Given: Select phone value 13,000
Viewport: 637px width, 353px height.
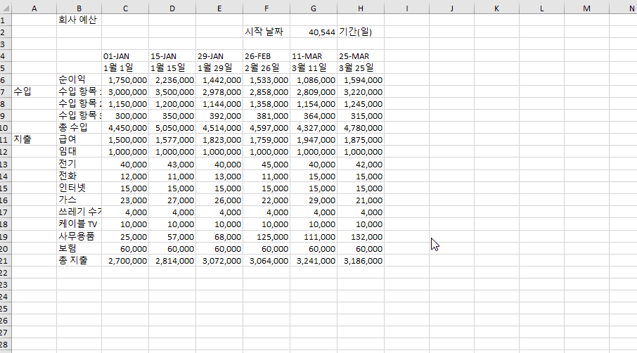Looking at the screenshot, I should click(x=219, y=176).
